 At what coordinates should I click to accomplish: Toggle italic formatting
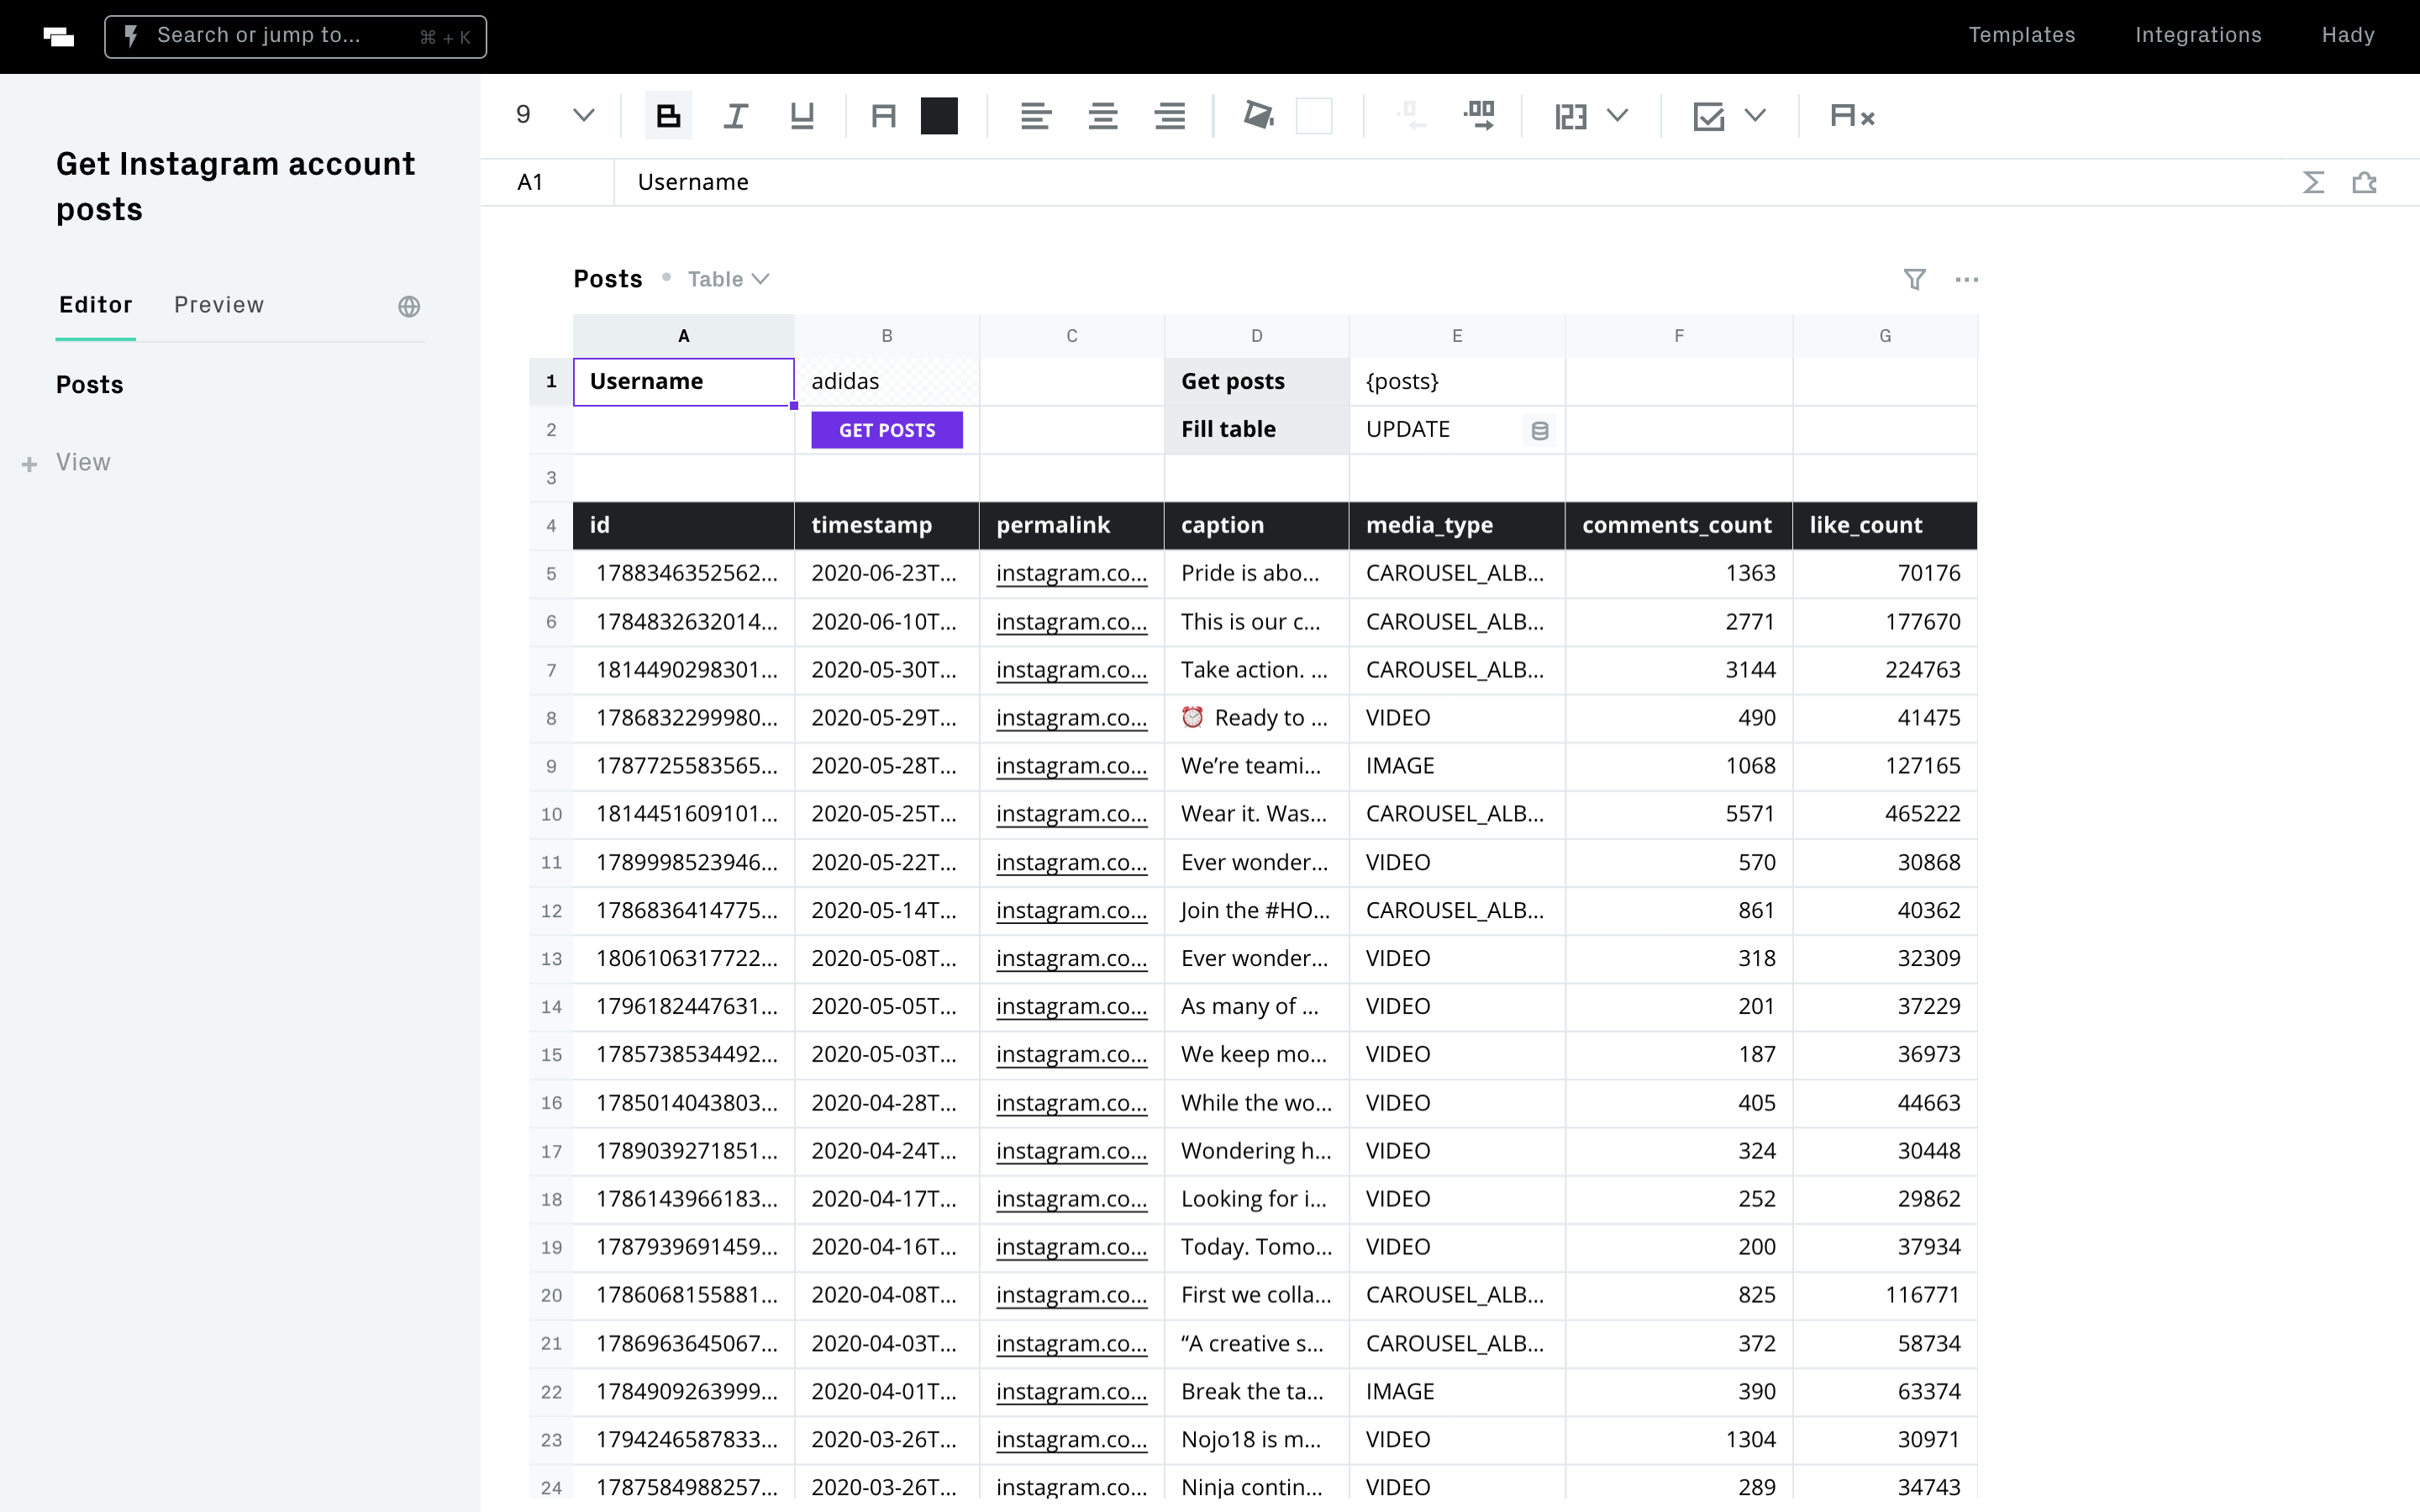tap(735, 116)
